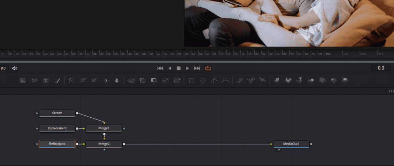Click the Reflections node's blue mask input
The image size is (394, 166).
(x=37, y=144)
